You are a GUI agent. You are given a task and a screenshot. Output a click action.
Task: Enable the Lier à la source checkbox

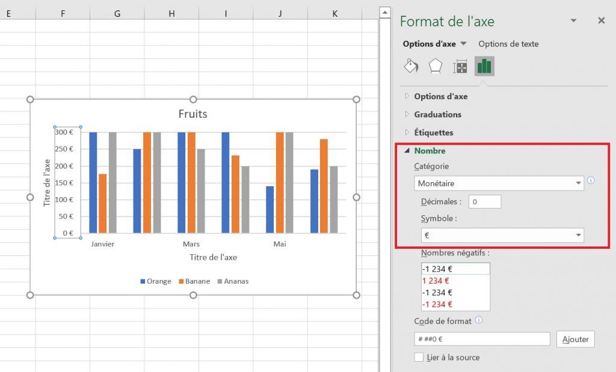click(x=420, y=357)
